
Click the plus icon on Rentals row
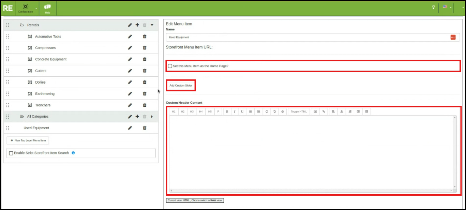pyautogui.click(x=137, y=25)
